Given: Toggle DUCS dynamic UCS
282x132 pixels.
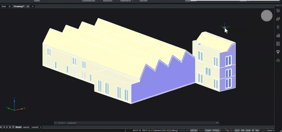Looking at the screenshot, I should [x=237, y=130].
